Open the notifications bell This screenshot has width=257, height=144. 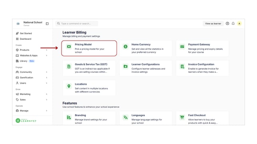tap(233, 23)
